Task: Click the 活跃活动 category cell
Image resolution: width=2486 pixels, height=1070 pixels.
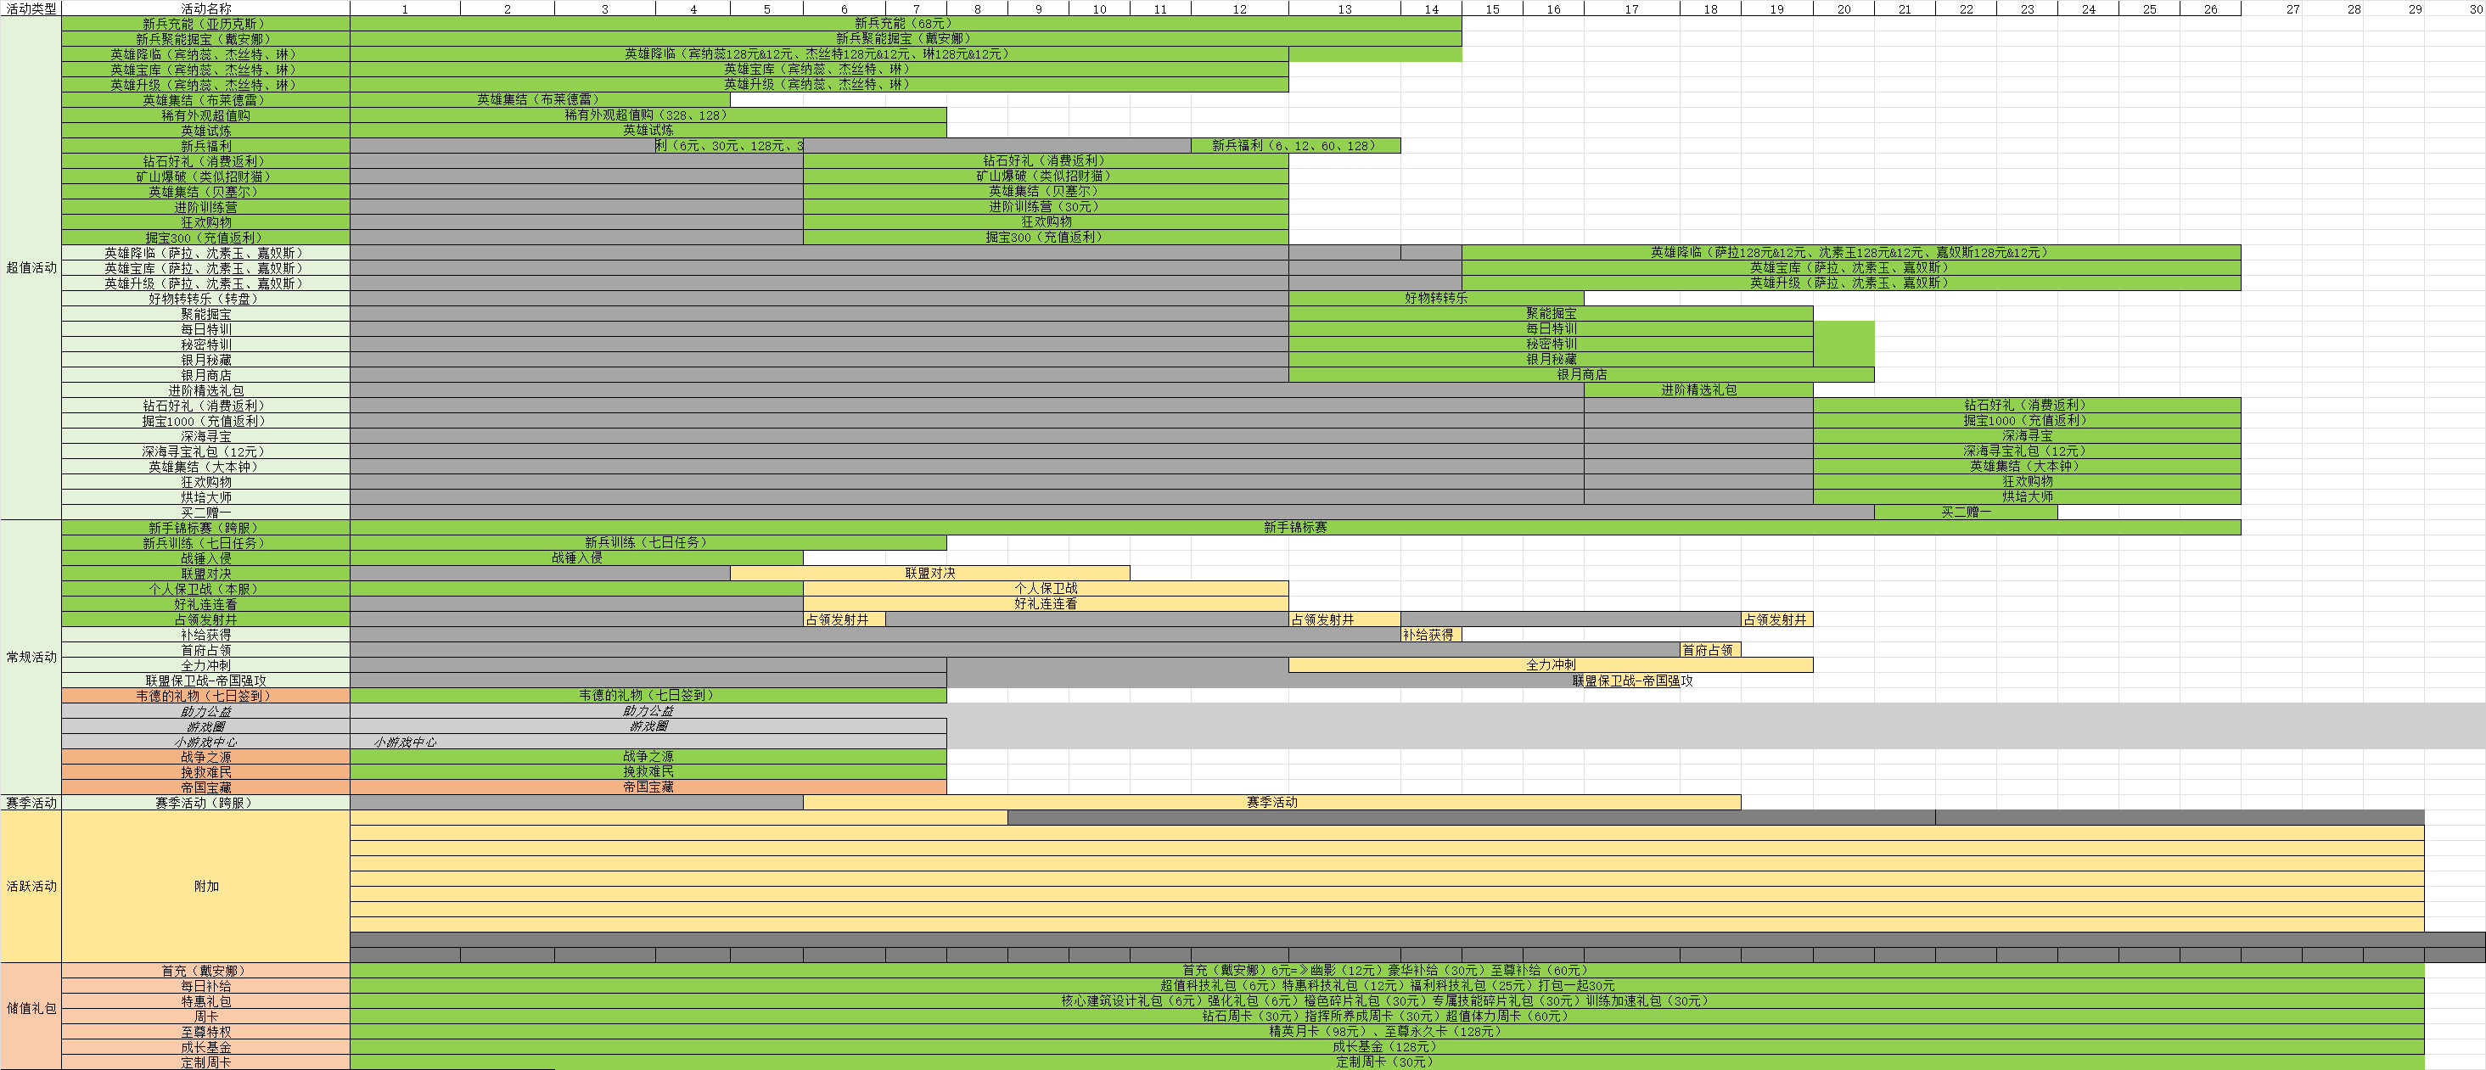Action: 31,886
